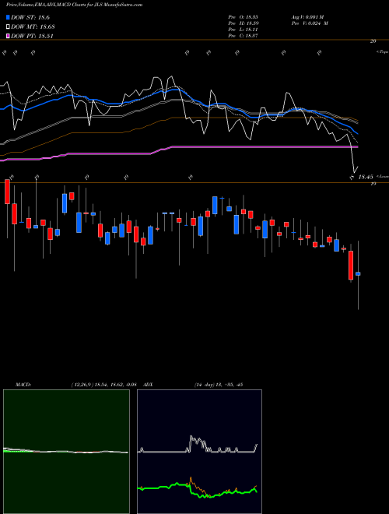Click the magenta DOW PT legend swatch

pos(9,36)
